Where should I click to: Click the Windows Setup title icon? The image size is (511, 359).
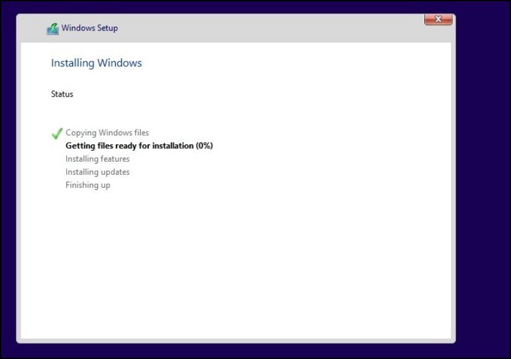[x=53, y=29]
